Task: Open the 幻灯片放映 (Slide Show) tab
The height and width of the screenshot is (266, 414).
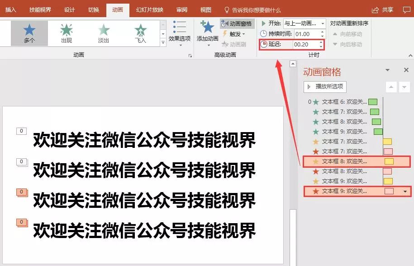Action: click(150, 9)
